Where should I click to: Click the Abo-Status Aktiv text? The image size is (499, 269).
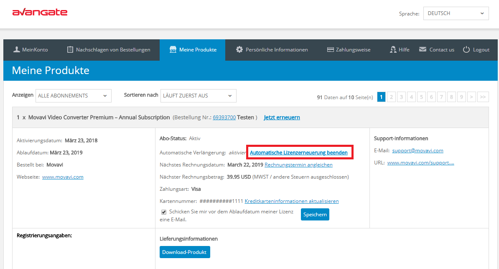[x=180, y=138]
